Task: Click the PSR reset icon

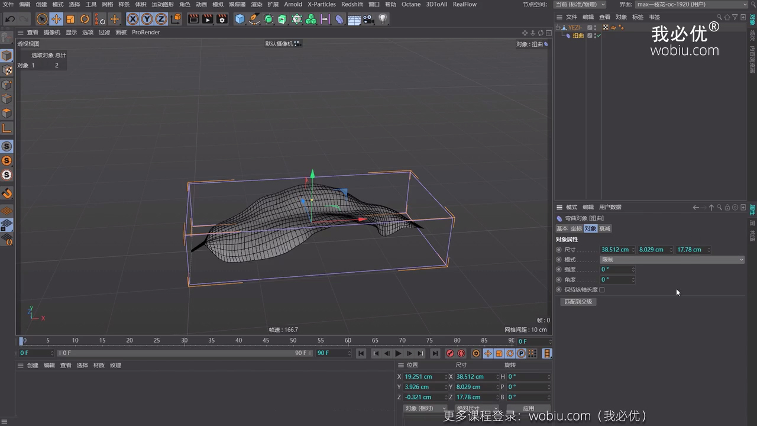Action: [x=99, y=19]
